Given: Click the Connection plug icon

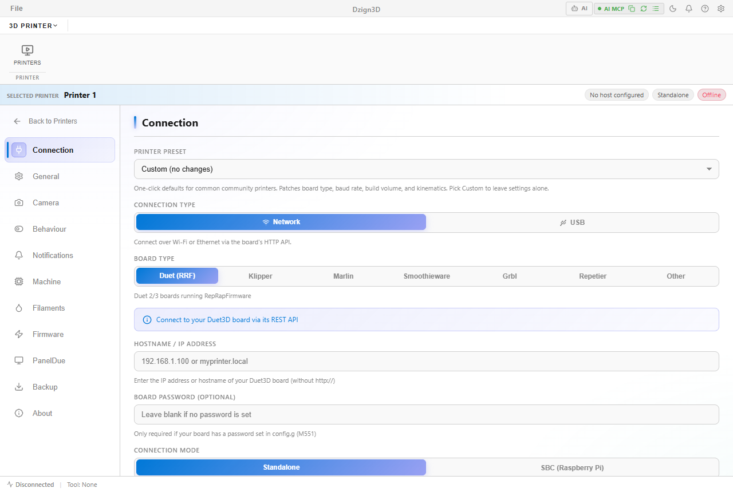Looking at the screenshot, I should (x=19, y=150).
